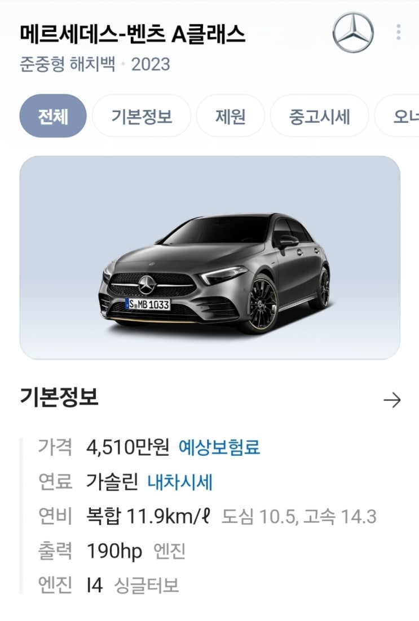Image resolution: width=419 pixels, height=621 pixels.
Task: Tap the arrow next to 기본정보 heading
Action: [392, 400]
